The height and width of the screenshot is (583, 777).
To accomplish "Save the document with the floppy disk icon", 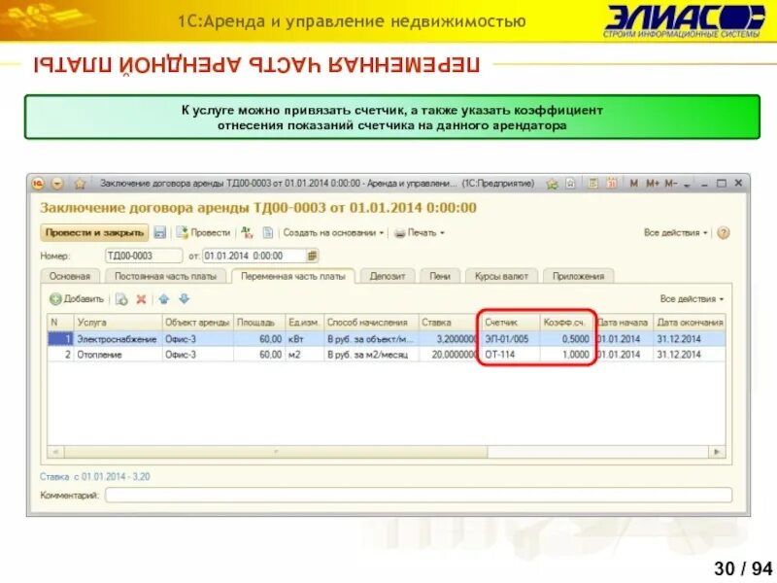I will tap(160, 232).
